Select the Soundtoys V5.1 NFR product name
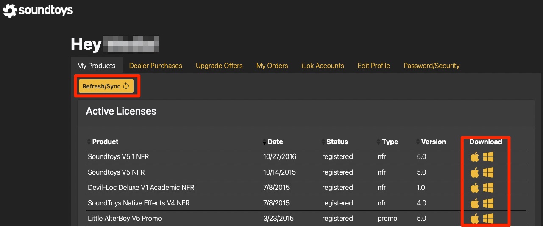The width and height of the screenshot is (543, 227). point(118,156)
